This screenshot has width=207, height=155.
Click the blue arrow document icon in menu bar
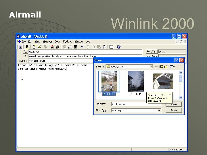point(19,42)
